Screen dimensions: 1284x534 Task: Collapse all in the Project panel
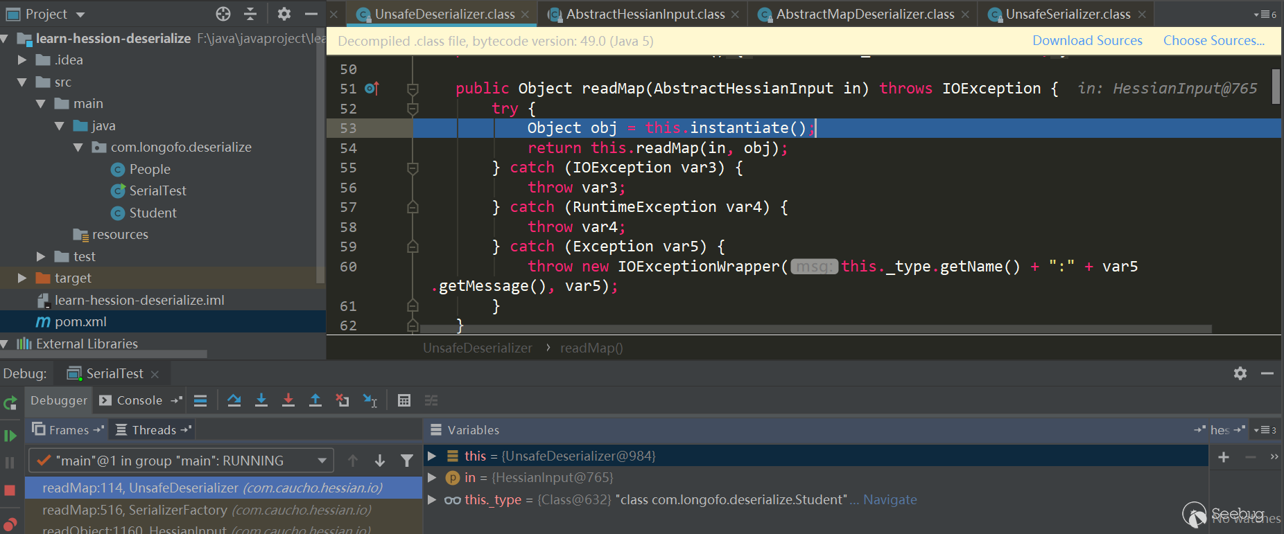click(x=250, y=14)
